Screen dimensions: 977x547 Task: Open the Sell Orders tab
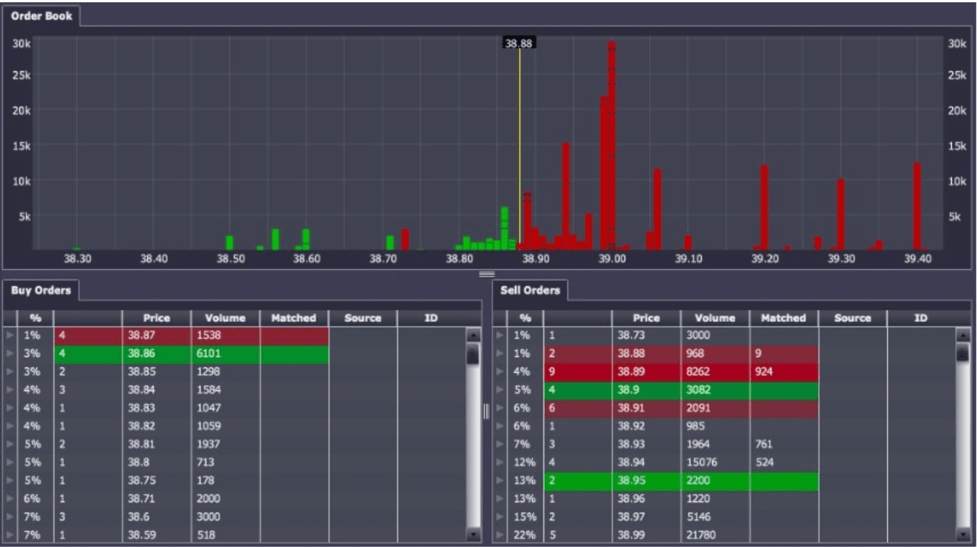(530, 290)
